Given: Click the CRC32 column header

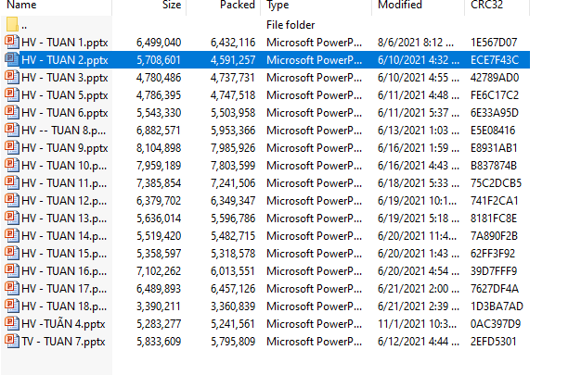Looking at the screenshot, I should point(487,6).
